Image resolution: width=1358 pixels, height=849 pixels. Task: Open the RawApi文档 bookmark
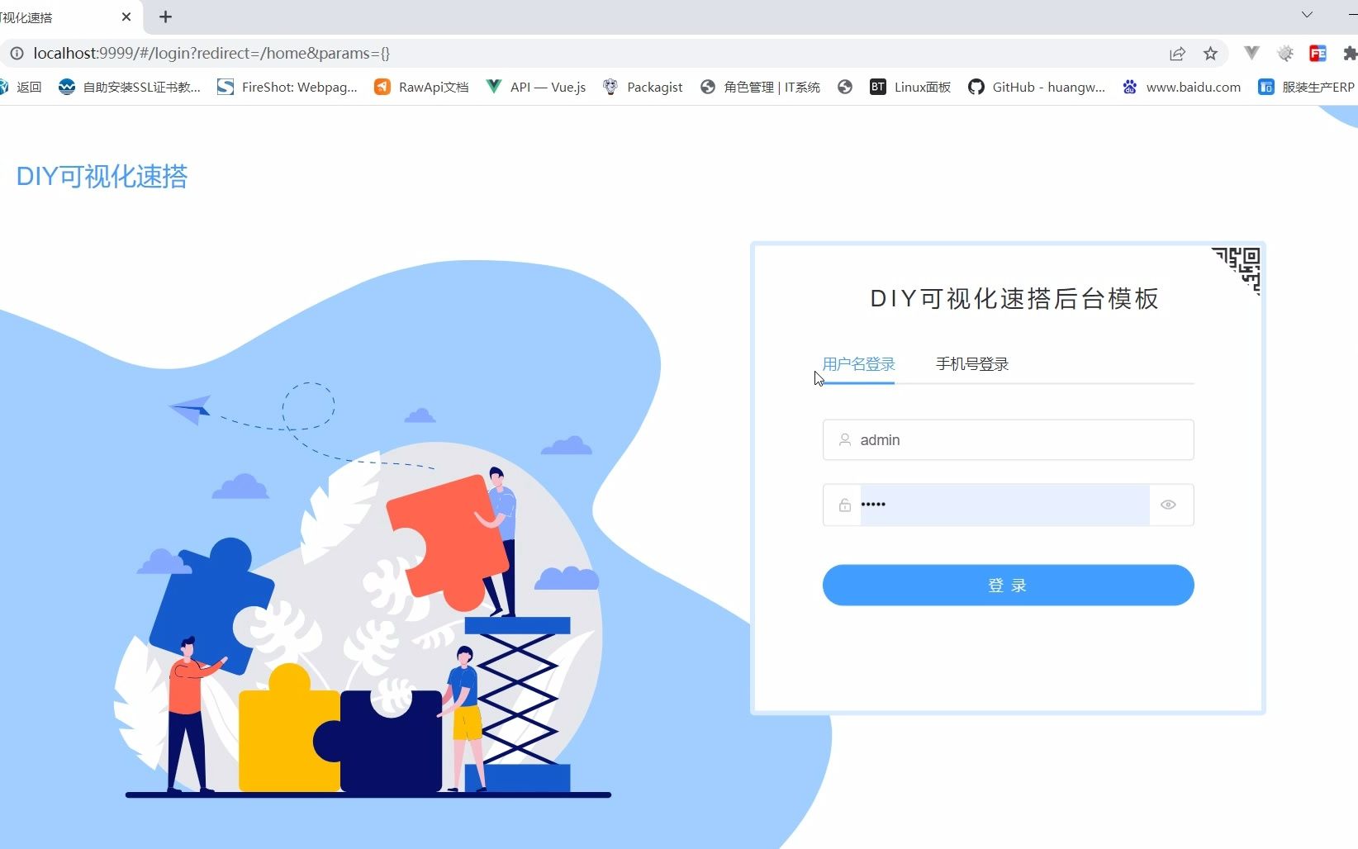(x=421, y=87)
